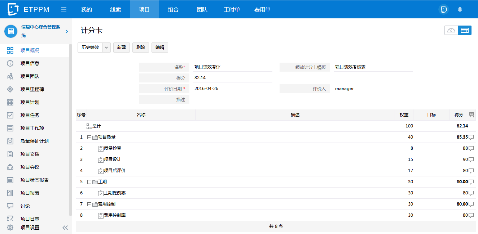Open comment bubble for 项目设计 row

click(x=471, y=159)
